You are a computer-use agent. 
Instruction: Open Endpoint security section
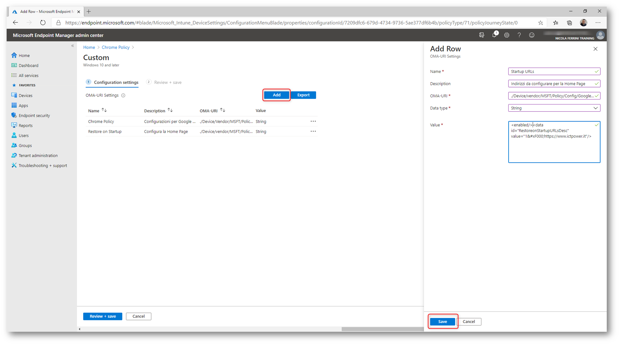pyautogui.click(x=34, y=116)
